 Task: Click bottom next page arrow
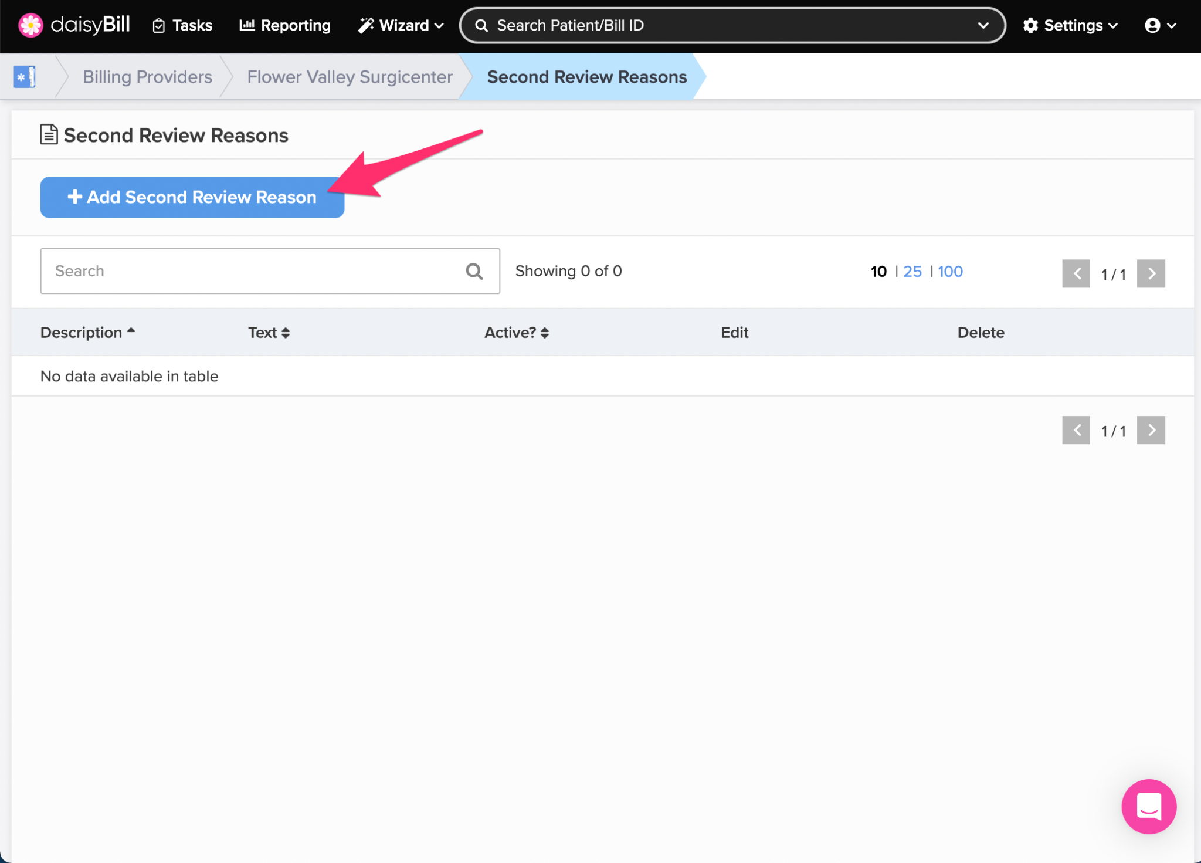point(1151,430)
